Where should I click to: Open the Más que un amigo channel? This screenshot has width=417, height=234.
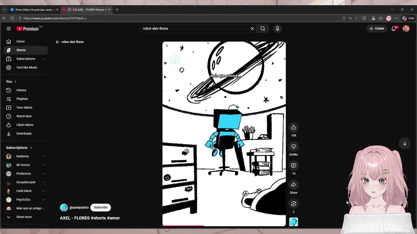coord(26,208)
